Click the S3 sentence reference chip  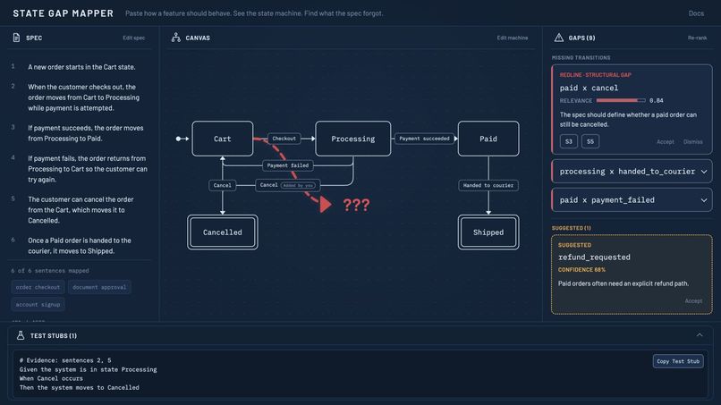568,141
